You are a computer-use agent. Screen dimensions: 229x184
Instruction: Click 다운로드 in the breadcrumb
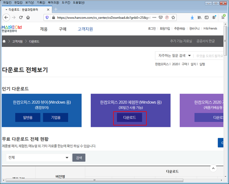[34, 42]
